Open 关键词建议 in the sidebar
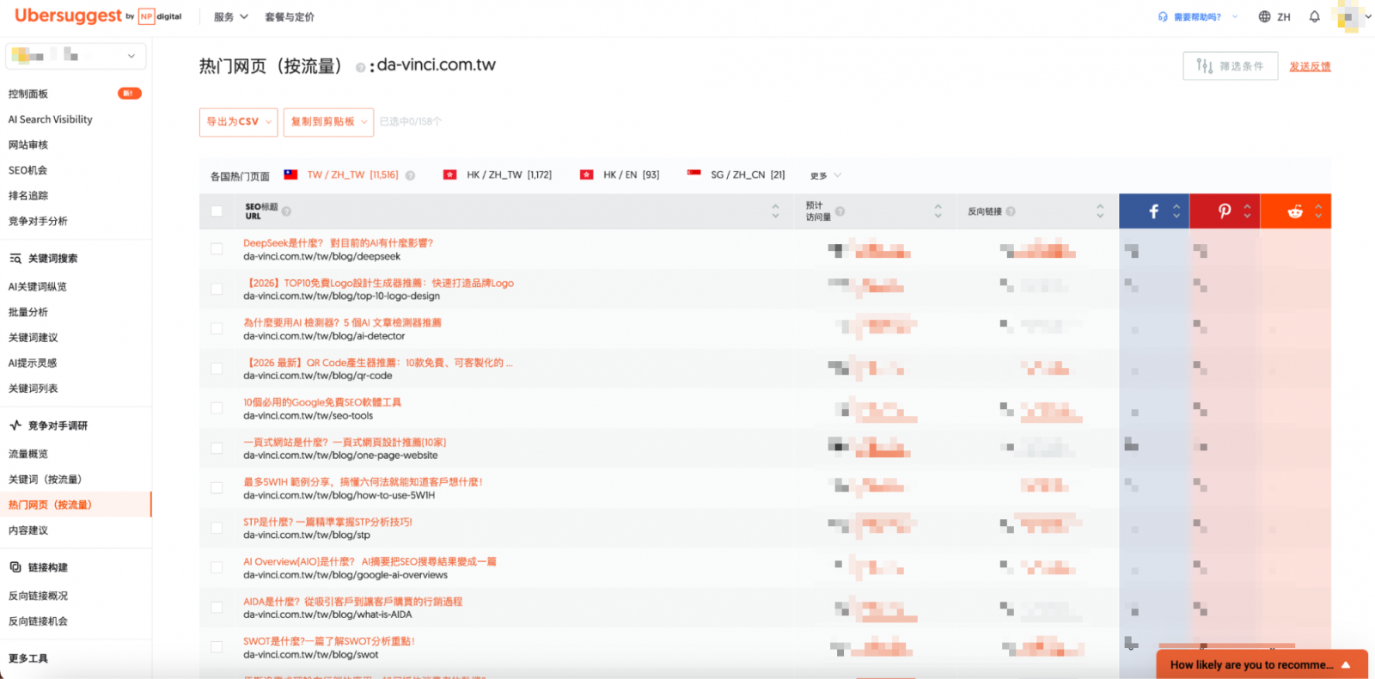 tap(34, 338)
